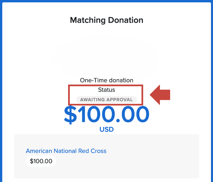Select the large blue $100.00 amount

pyautogui.click(x=106, y=115)
